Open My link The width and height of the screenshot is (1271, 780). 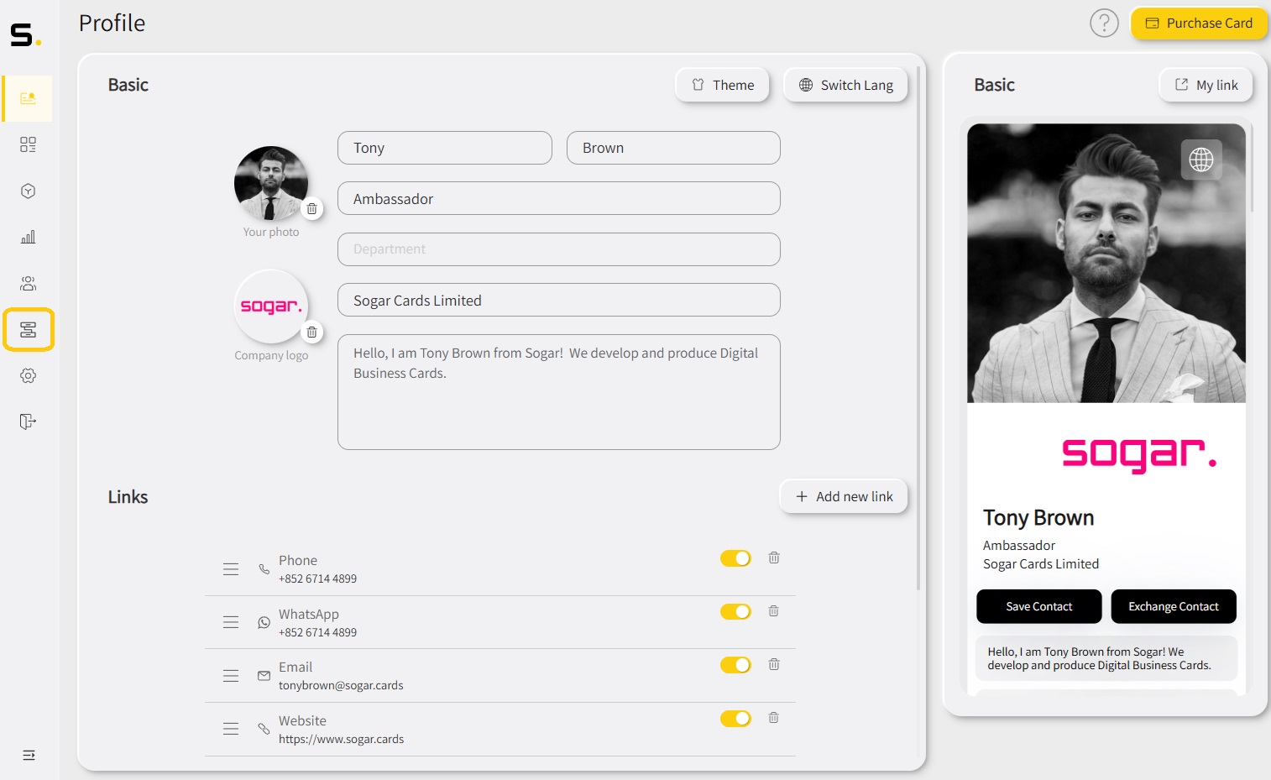[1206, 85]
